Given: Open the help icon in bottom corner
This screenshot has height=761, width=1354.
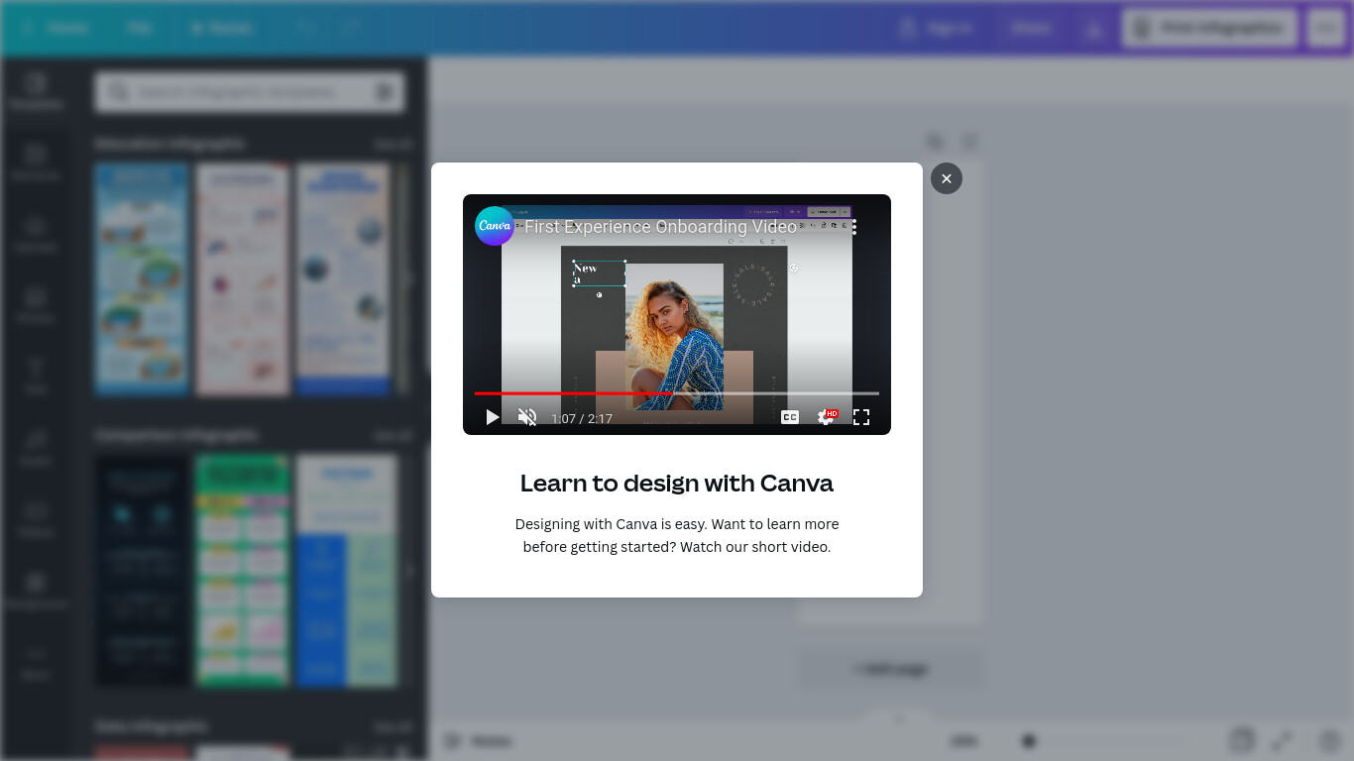Looking at the screenshot, I should pos(1330,740).
